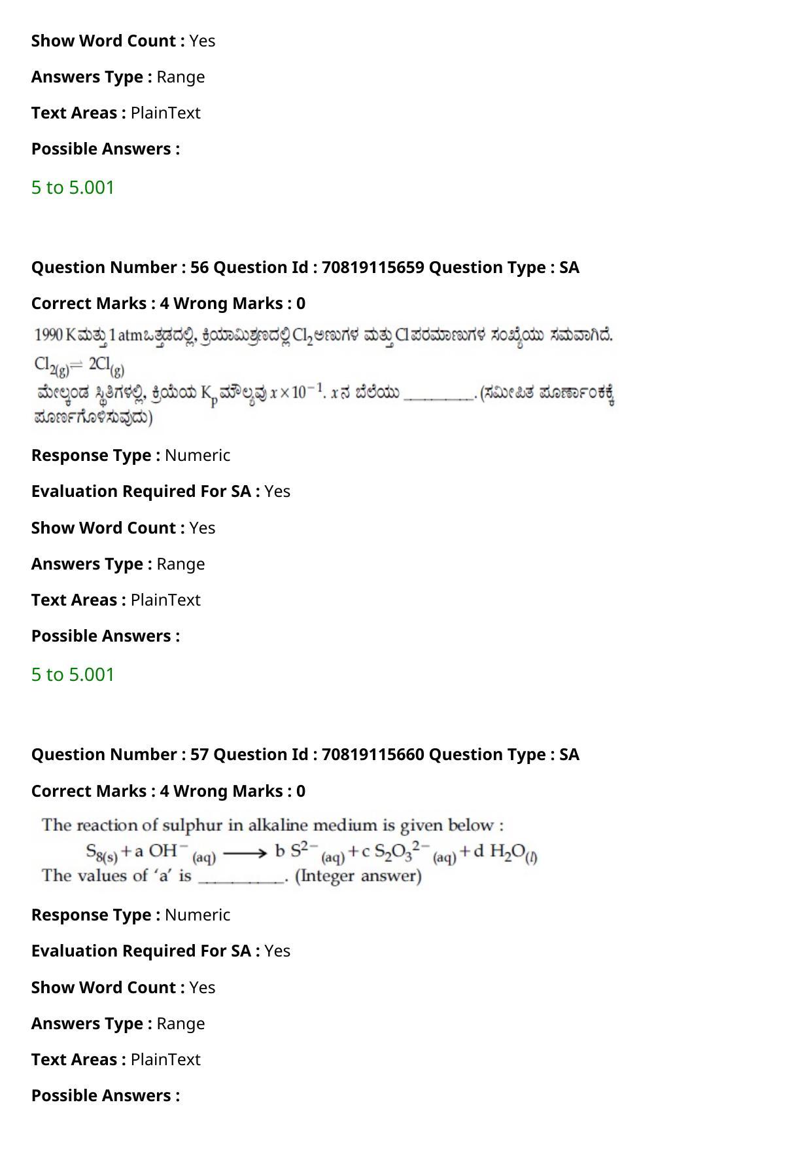Click the Question Number 57 heading

[x=305, y=754]
